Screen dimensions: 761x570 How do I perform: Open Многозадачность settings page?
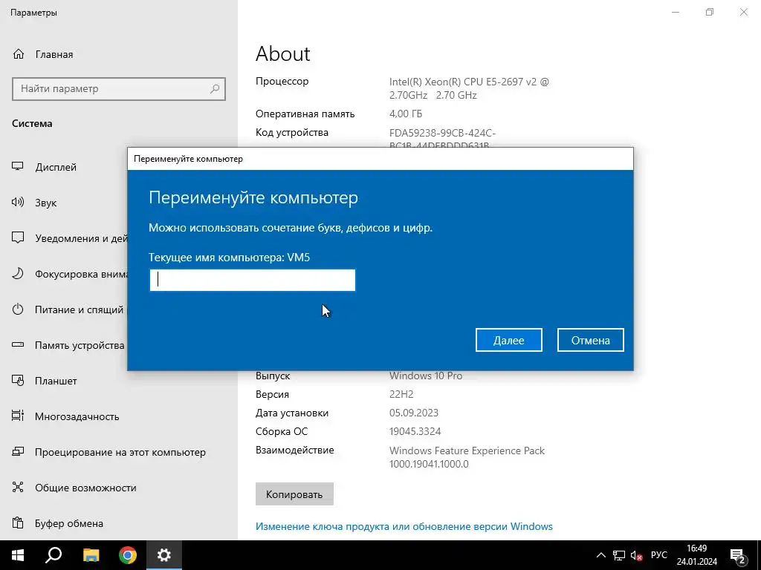(x=77, y=416)
